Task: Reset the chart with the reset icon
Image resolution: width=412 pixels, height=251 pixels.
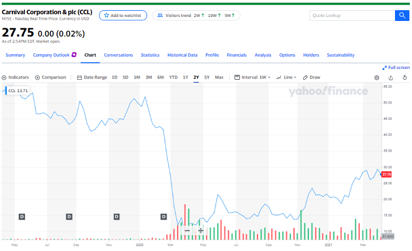Action: (x=405, y=77)
